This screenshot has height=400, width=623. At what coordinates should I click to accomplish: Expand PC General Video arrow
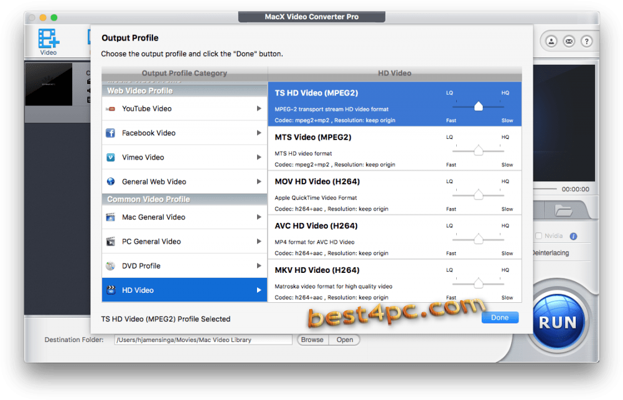point(259,241)
